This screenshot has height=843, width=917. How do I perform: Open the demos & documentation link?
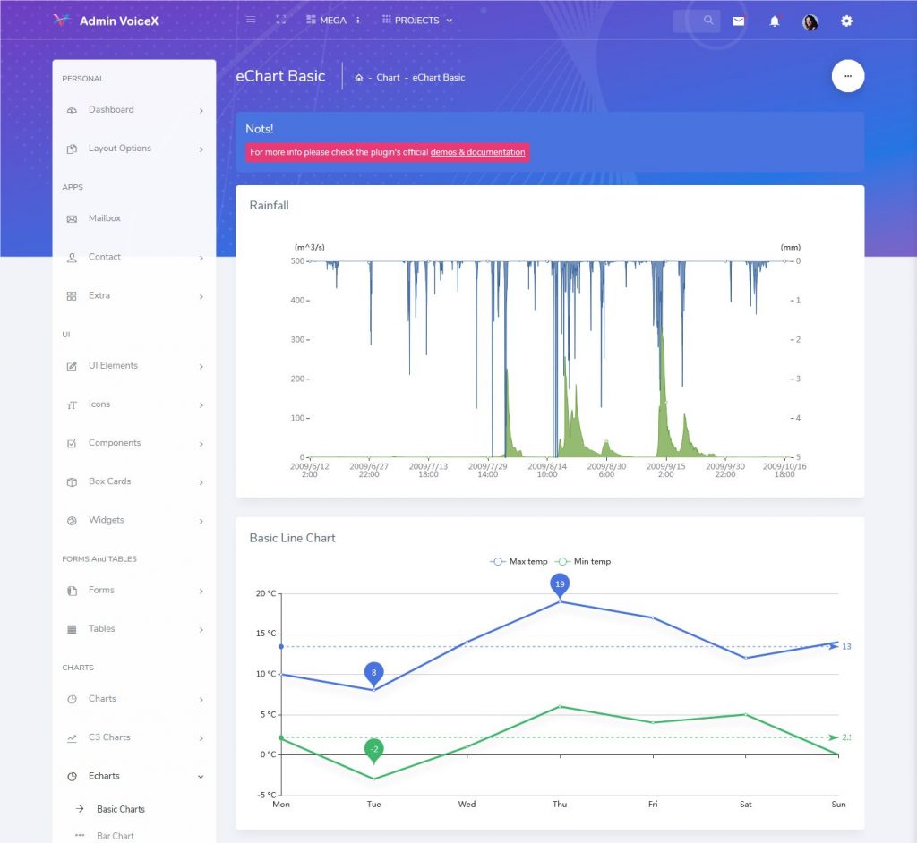477,152
